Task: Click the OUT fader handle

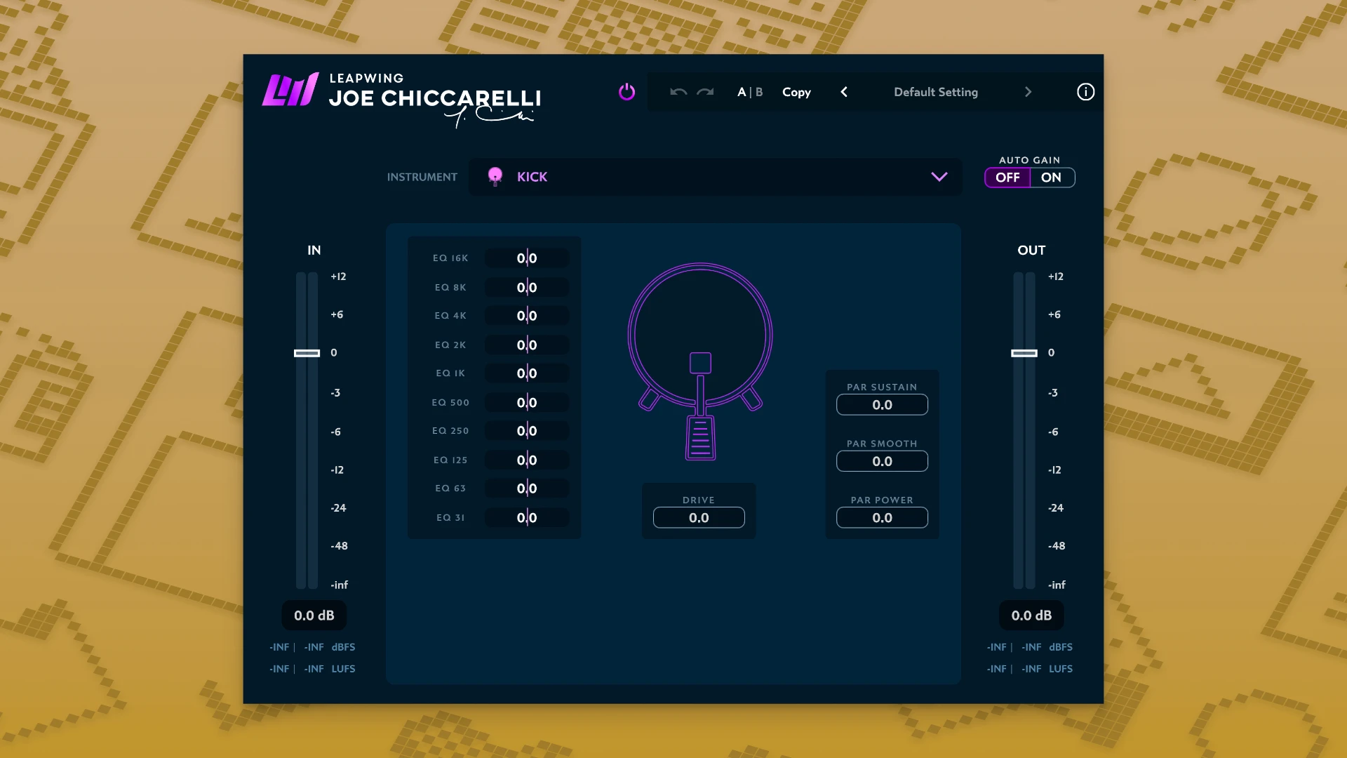Action: coord(1024,353)
